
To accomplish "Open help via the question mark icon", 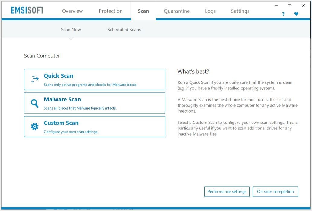I will click(283, 14).
